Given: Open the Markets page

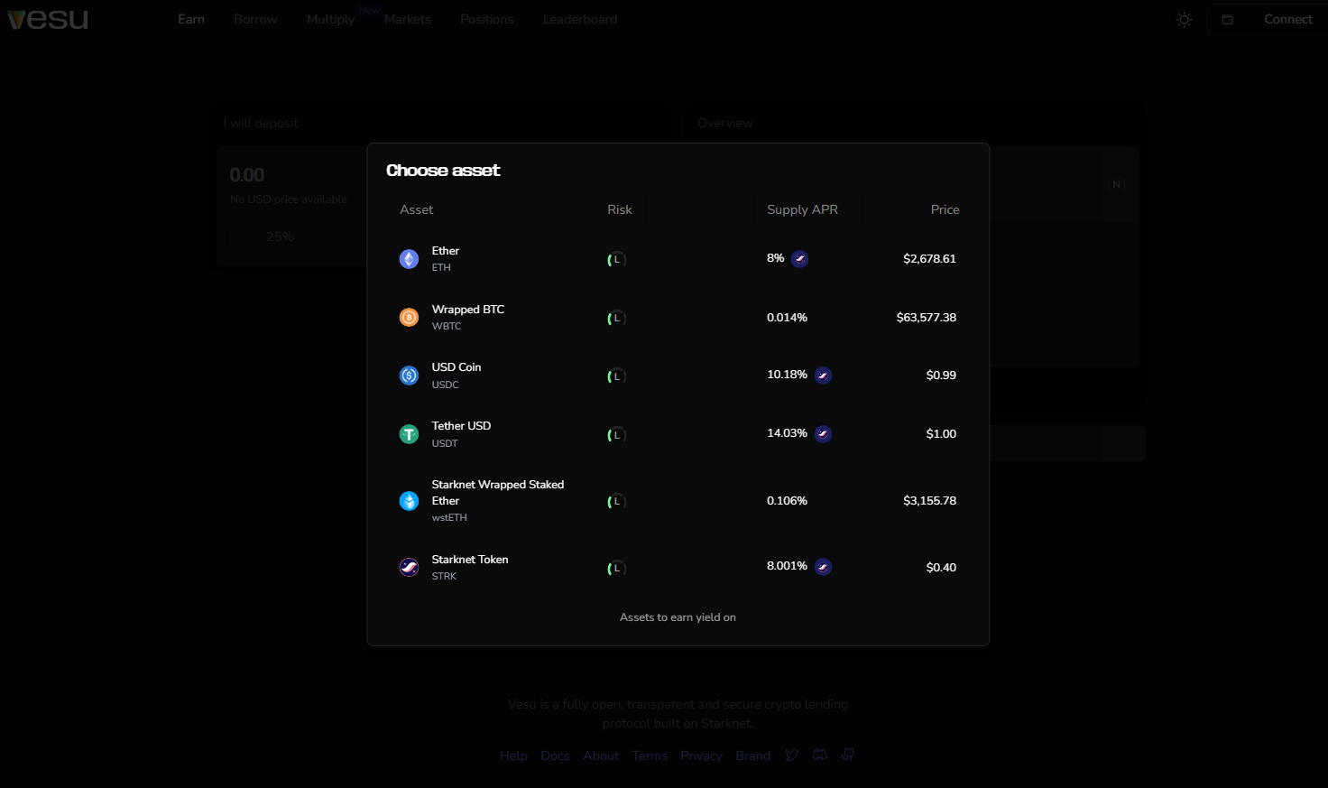Looking at the screenshot, I should (x=408, y=19).
